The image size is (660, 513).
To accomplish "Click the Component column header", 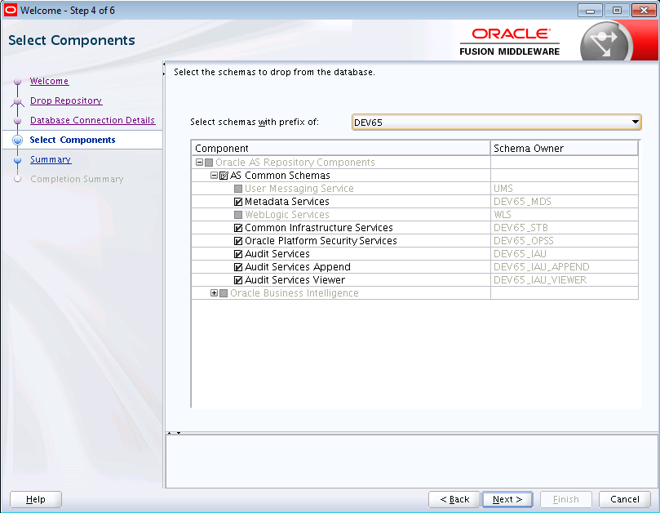I will [341, 149].
